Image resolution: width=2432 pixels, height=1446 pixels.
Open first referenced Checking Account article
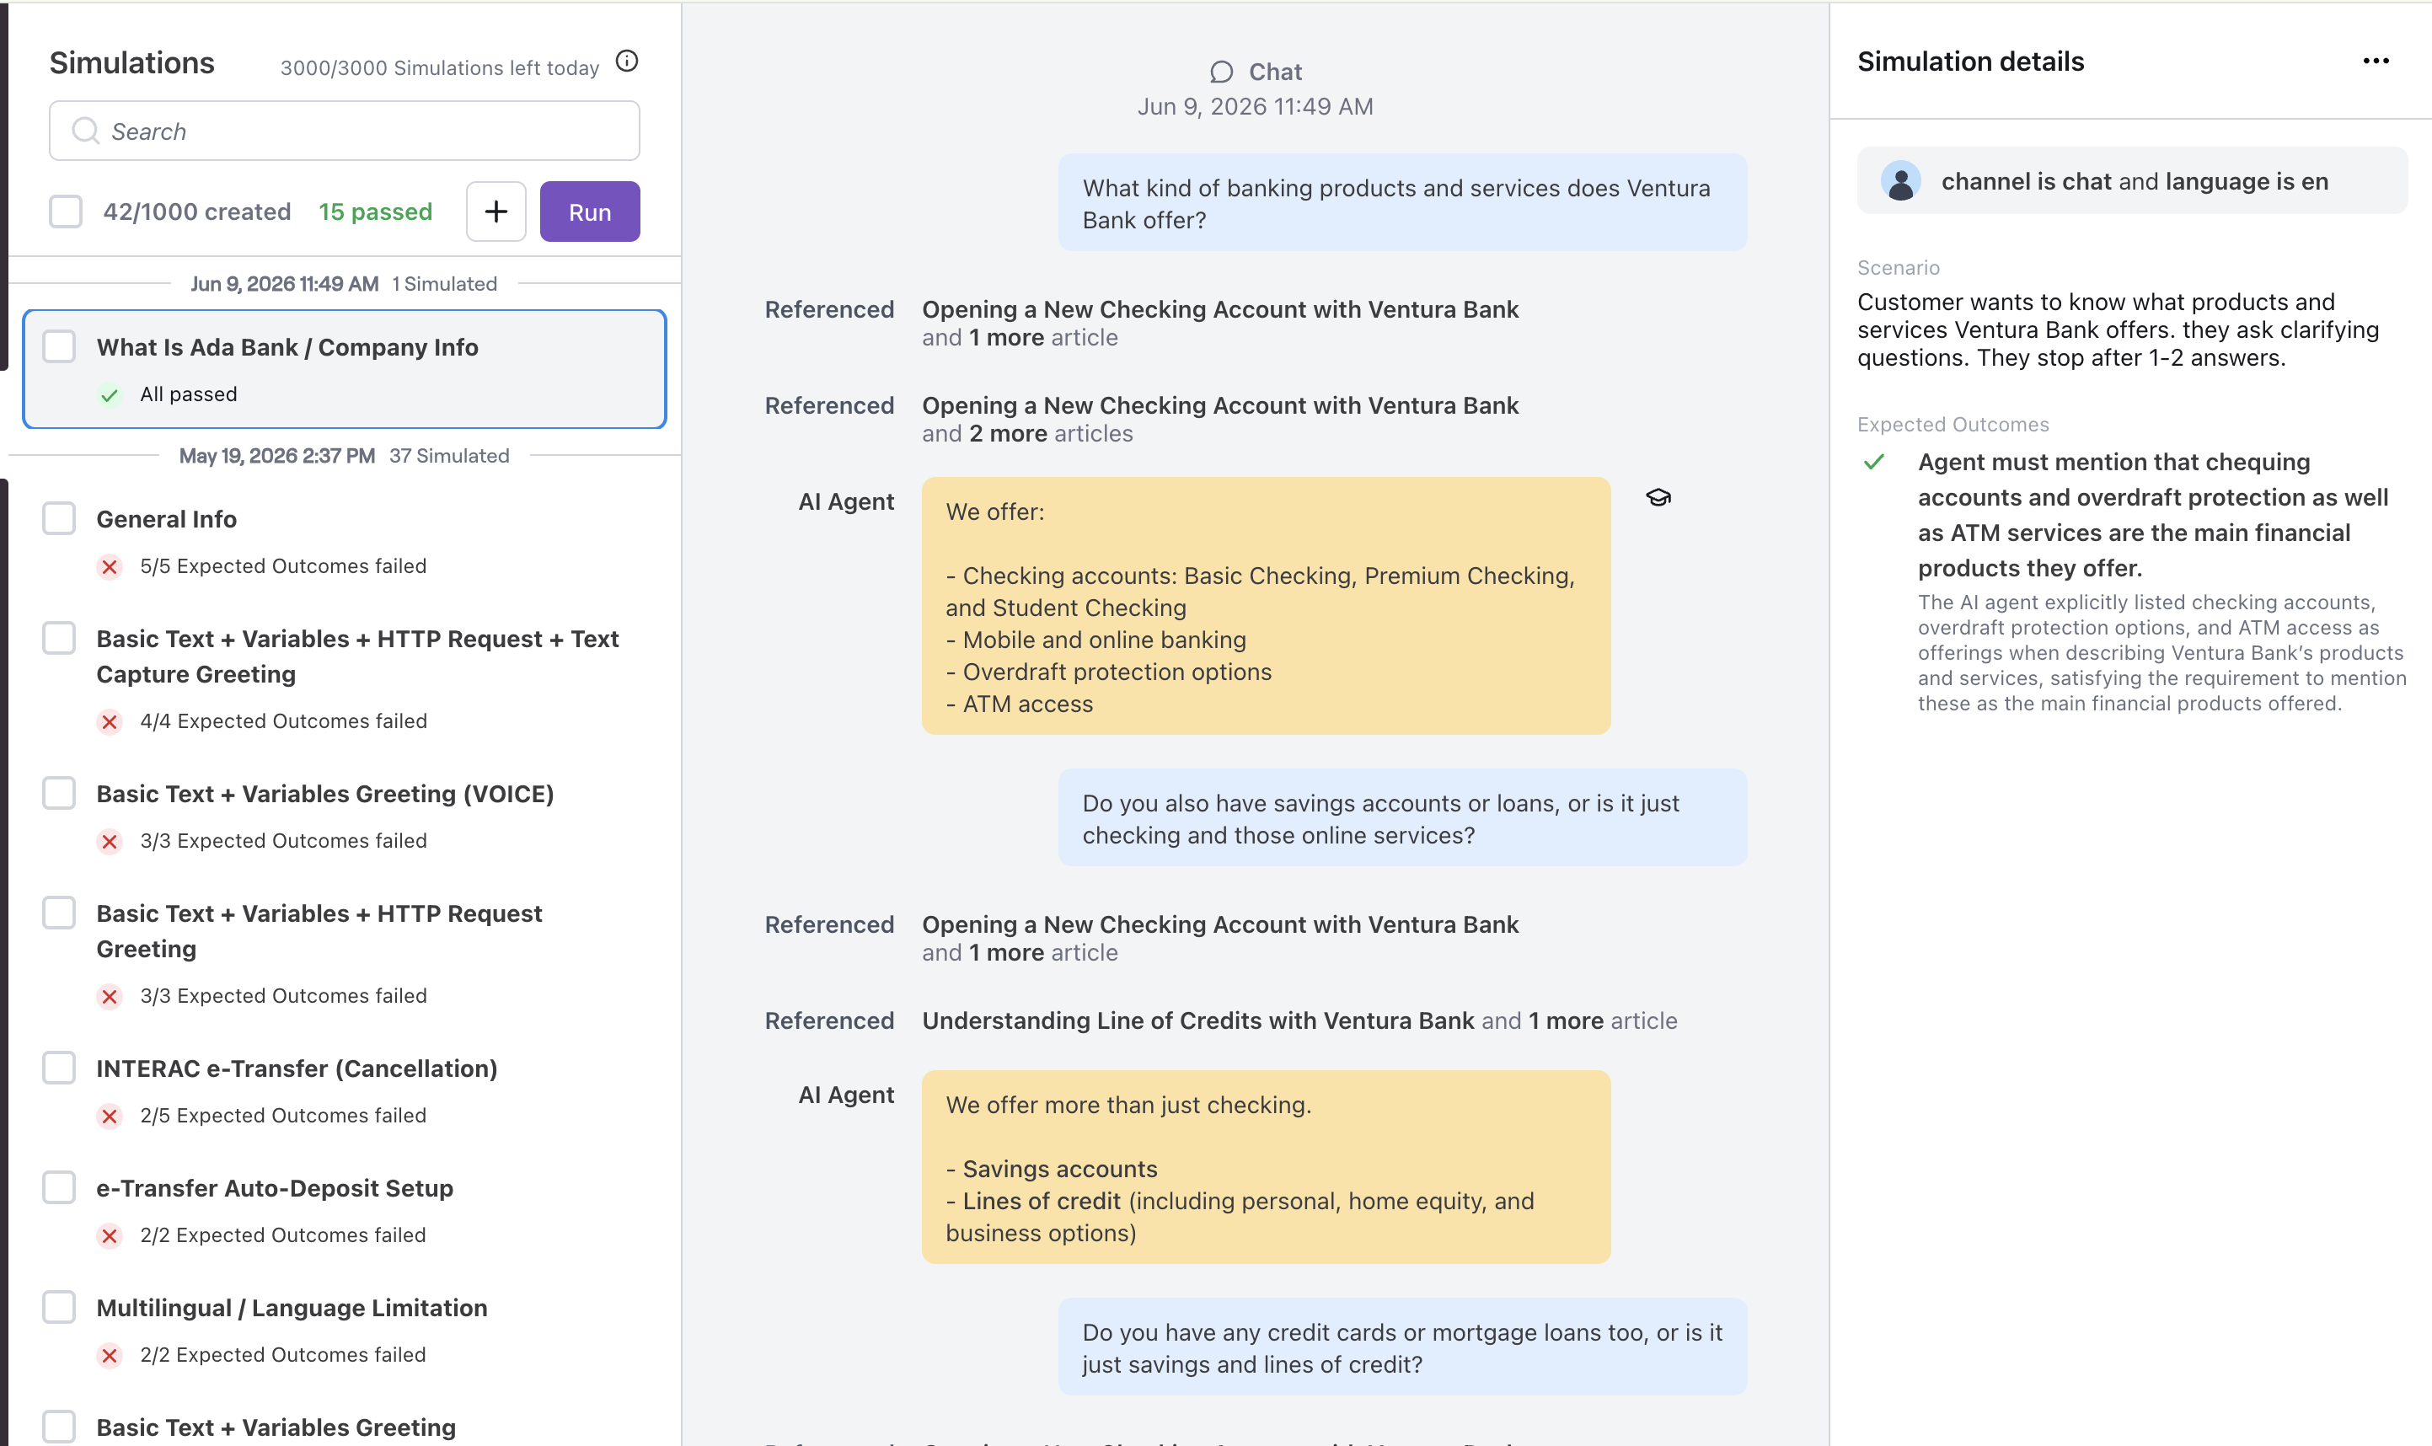point(1220,310)
